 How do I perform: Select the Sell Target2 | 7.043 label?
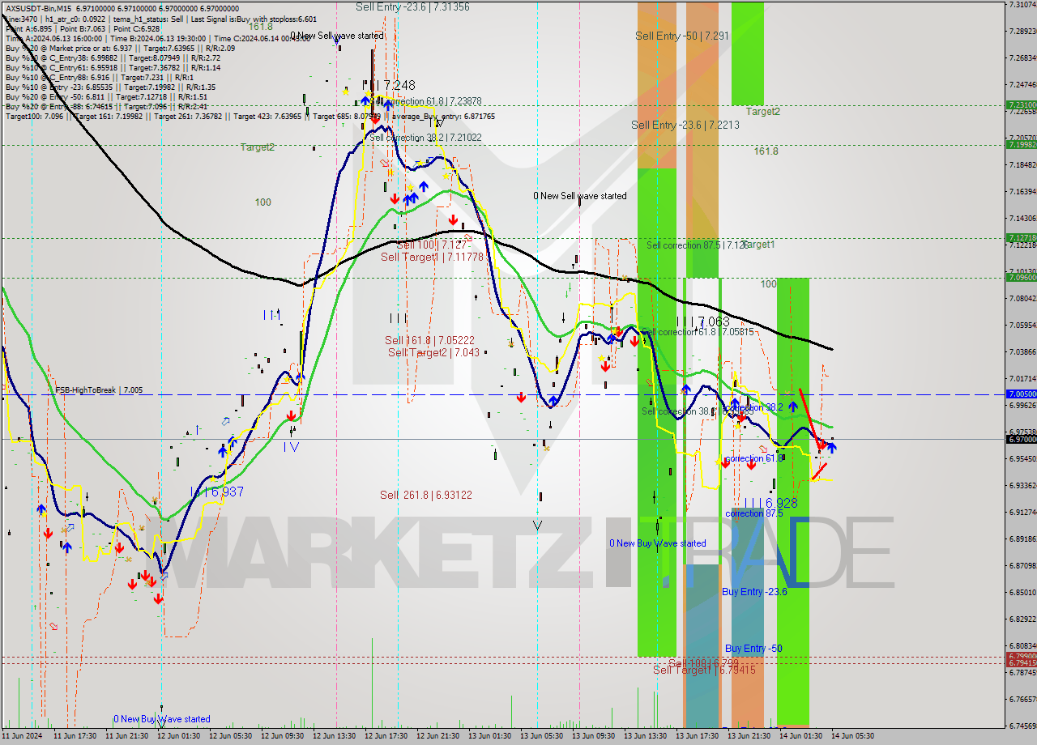point(433,352)
